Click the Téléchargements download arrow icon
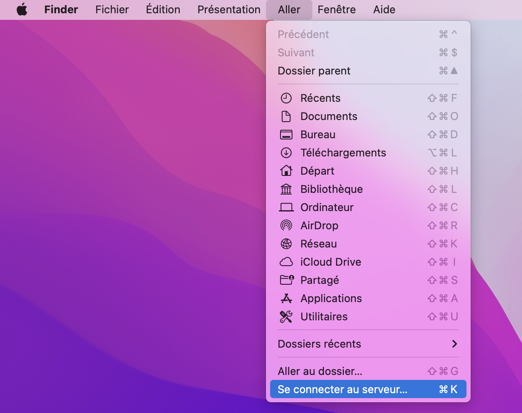 tap(286, 153)
